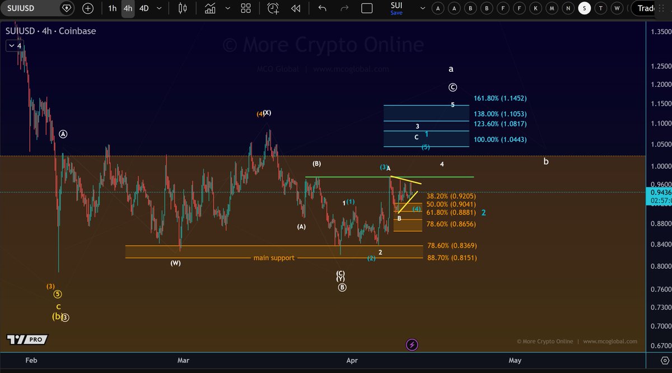Click the undo arrow
The image size is (672, 373).
click(x=322, y=8)
